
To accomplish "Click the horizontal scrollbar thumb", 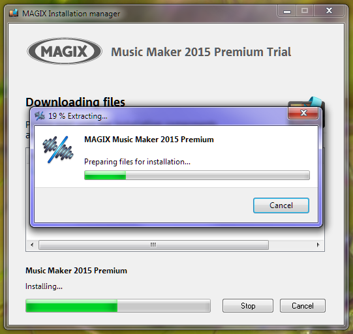I will [x=153, y=245].
